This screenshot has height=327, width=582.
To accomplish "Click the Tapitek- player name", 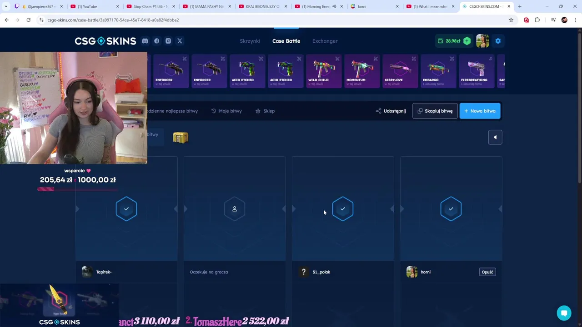I will pyautogui.click(x=104, y=272).
